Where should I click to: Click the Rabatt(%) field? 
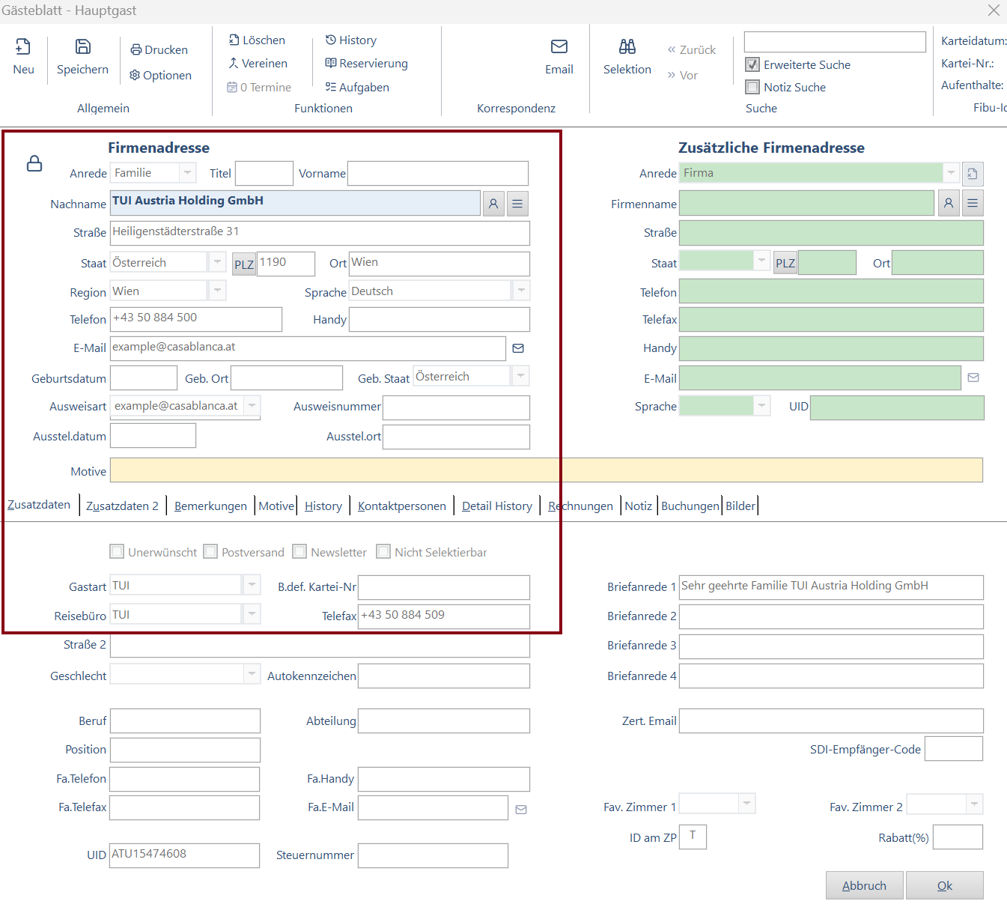click(x=958, y=837)
